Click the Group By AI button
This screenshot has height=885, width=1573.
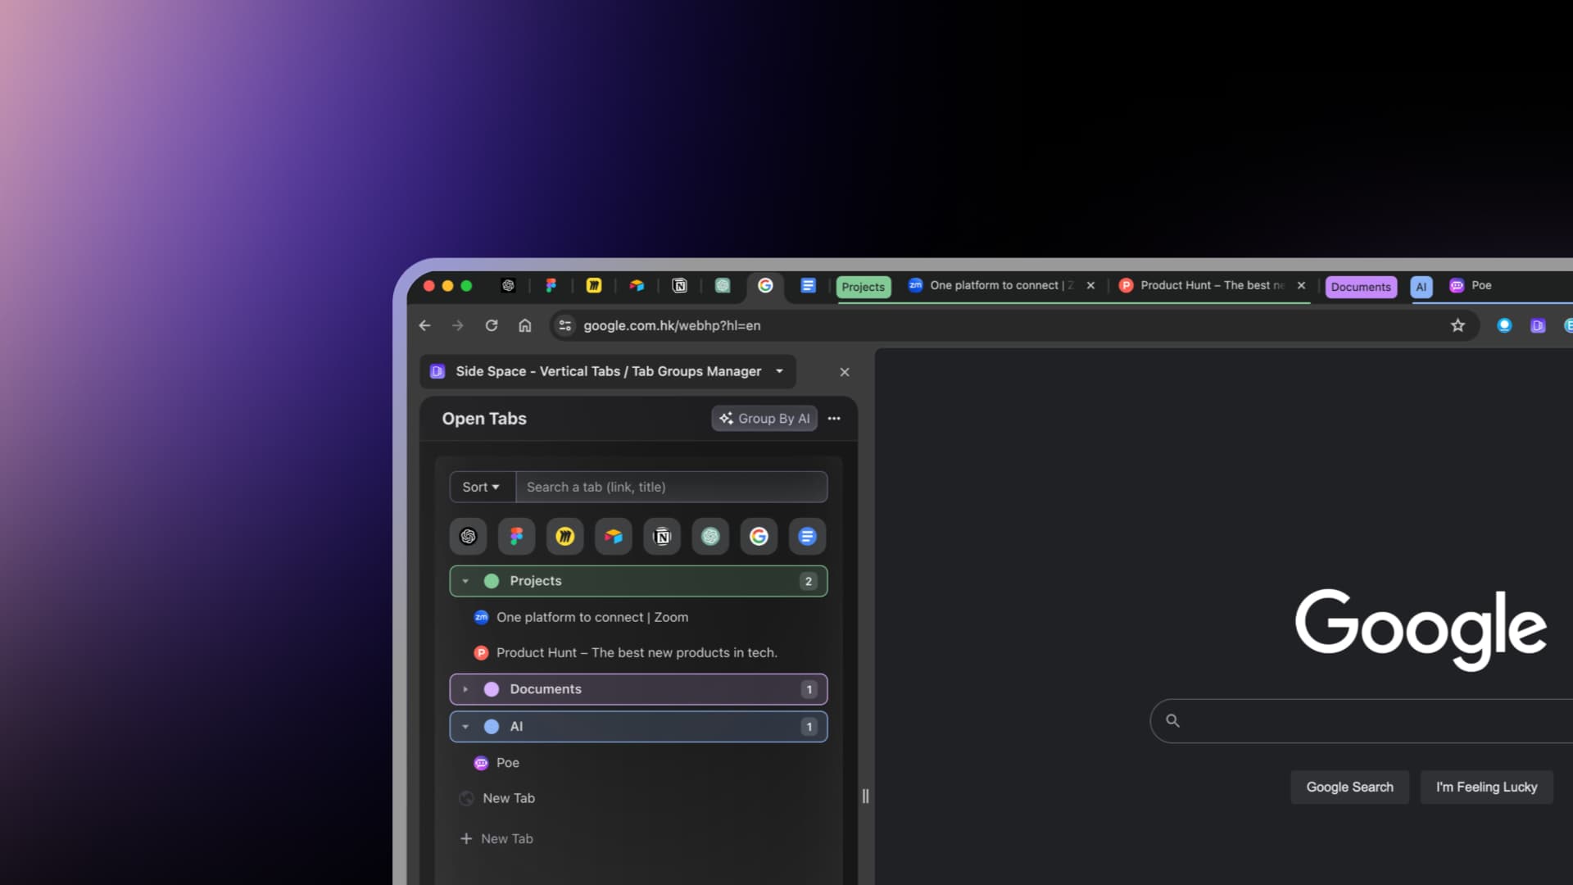764,419
